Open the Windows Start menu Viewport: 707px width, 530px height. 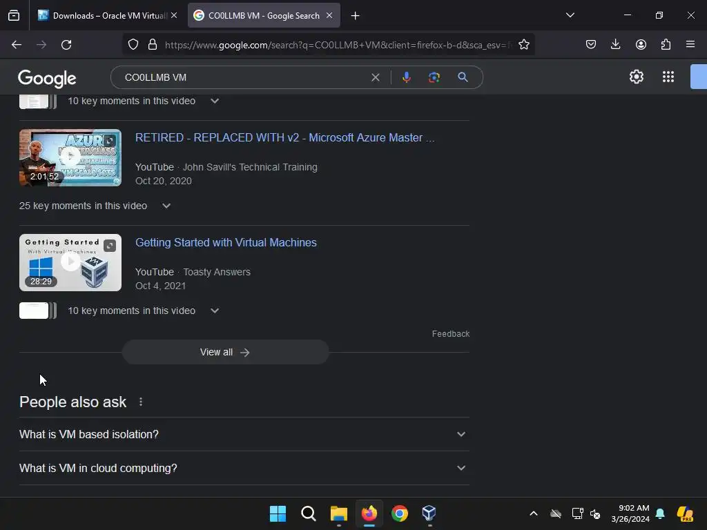point(278,513)
